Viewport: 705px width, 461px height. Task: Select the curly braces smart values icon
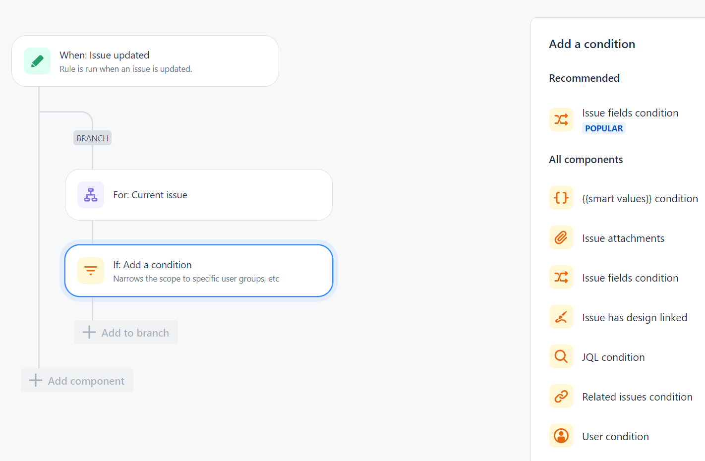click(561, 198)
